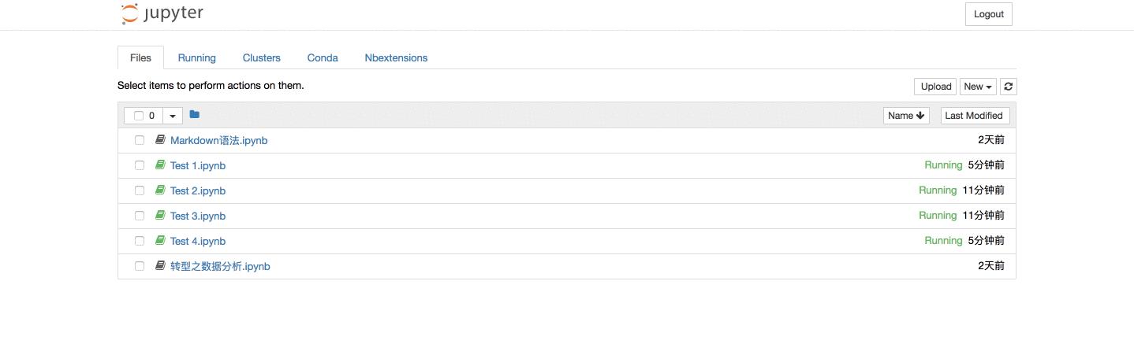Open the Test 4.ipynb notebook link

[198, 241]
